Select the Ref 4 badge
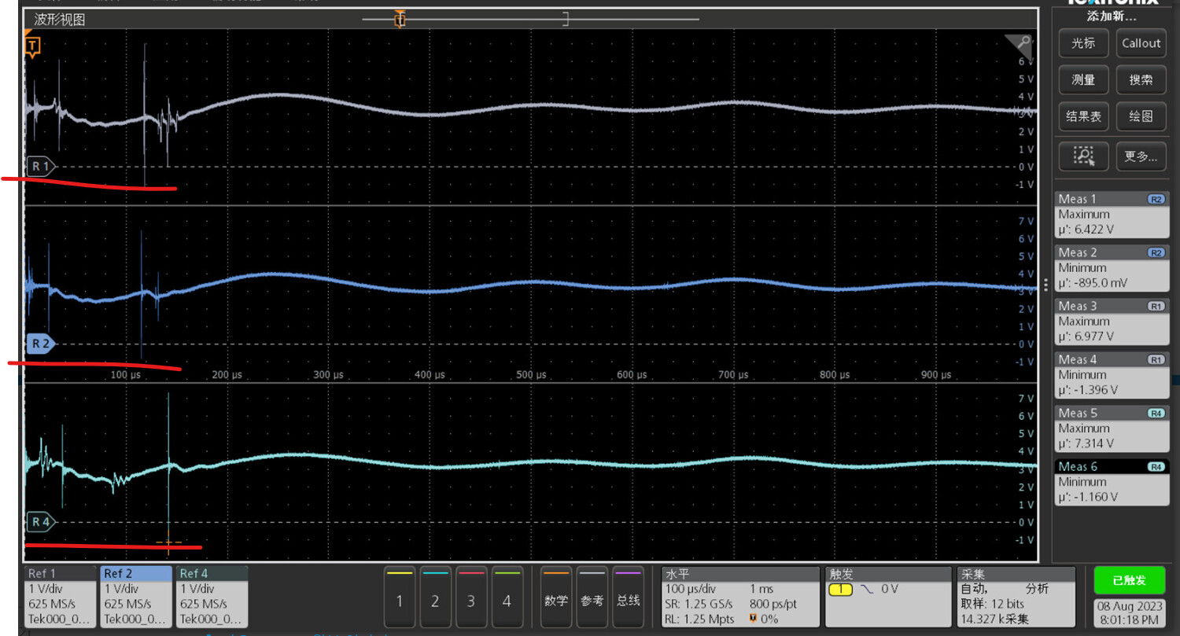The width and height of the screenshot is (1180, 636). point(212,597)
